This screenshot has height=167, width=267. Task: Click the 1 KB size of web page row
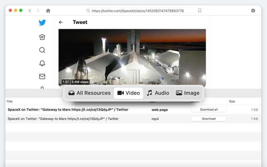pos(254,110)
